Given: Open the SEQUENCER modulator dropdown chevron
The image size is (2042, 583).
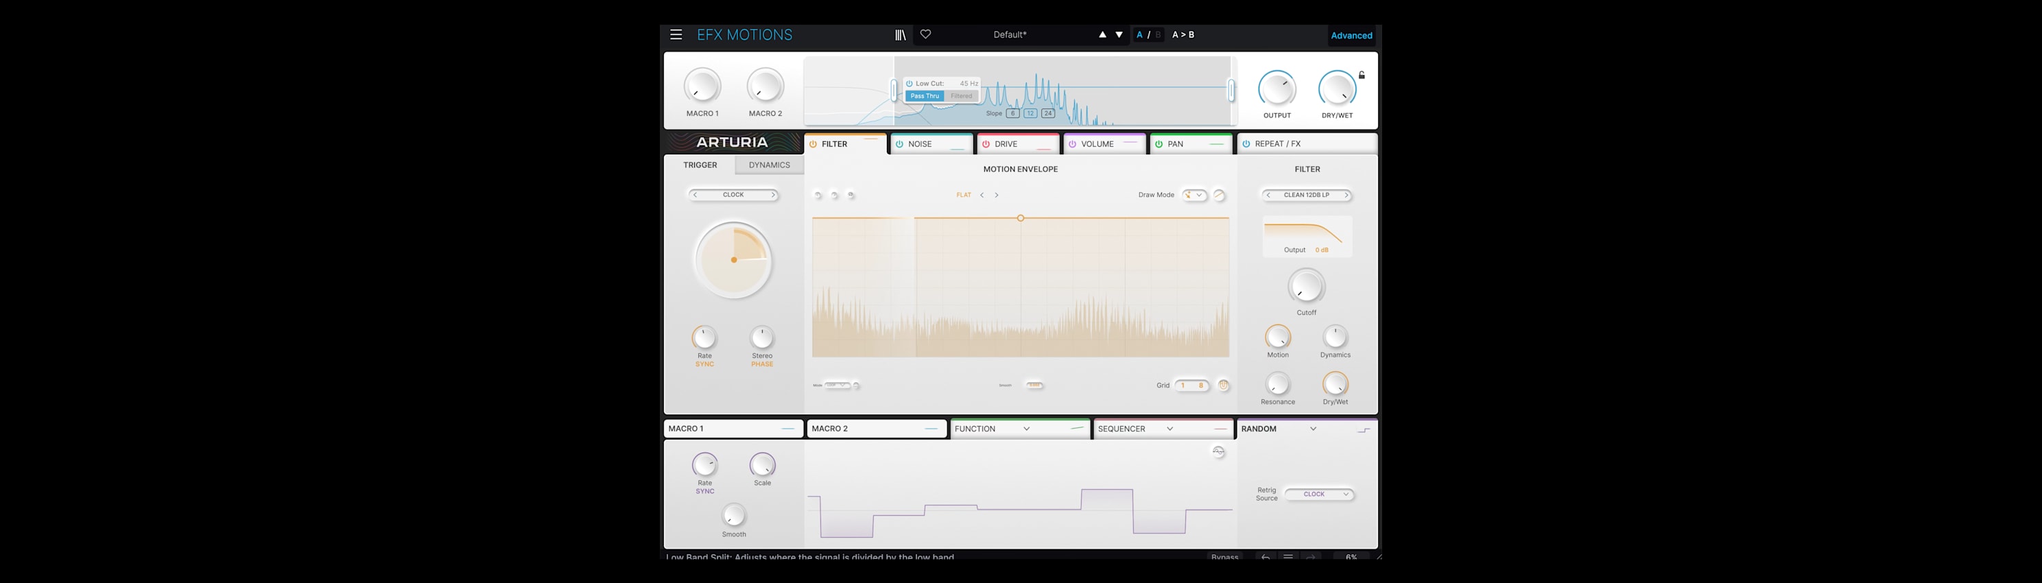Looking at the screenshot, I should point(1170,429).
